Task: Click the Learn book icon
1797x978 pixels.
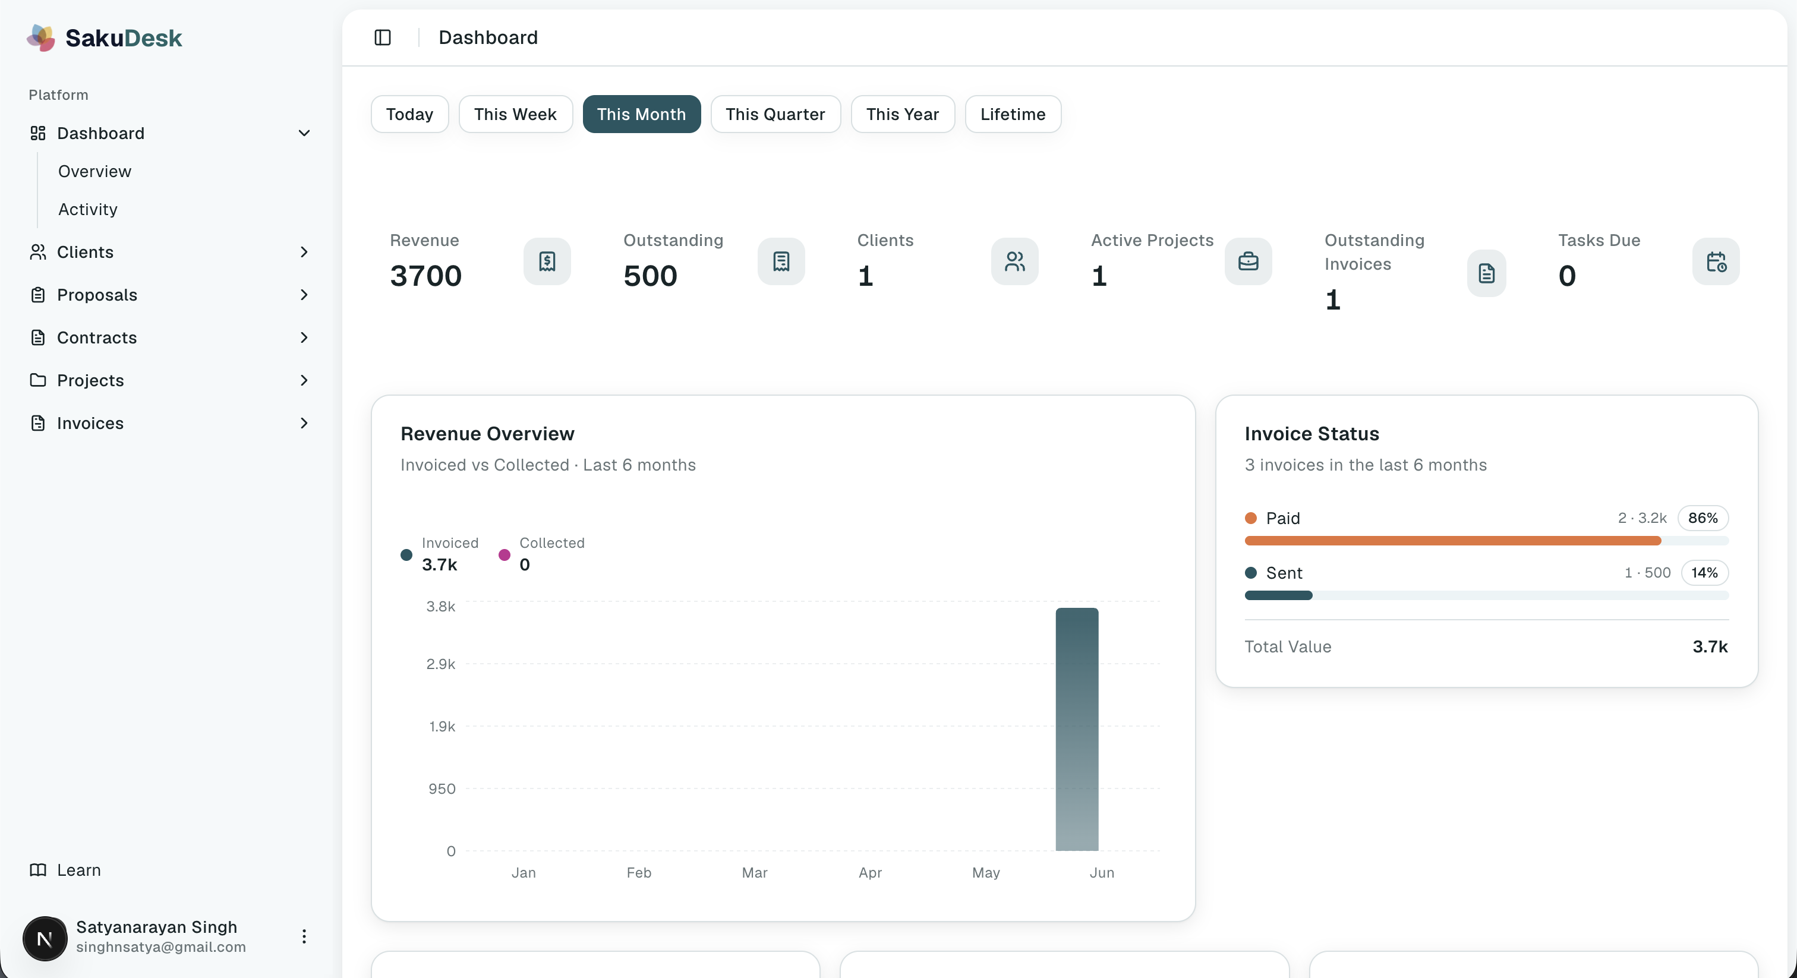Action: [x=37, y=870]
